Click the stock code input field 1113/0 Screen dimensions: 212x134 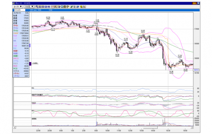(x=19, y=10)
